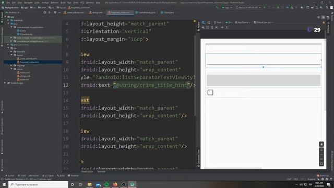
Task: Open the Spotify icon on taskbar
Action: 106,184
